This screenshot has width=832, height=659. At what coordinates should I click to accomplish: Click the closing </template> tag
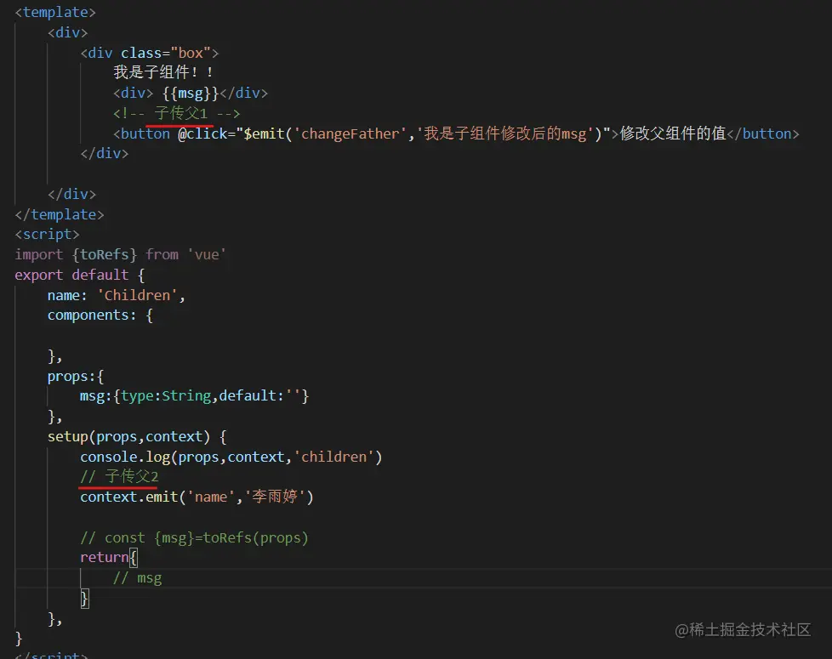click(x=60, y=215)
